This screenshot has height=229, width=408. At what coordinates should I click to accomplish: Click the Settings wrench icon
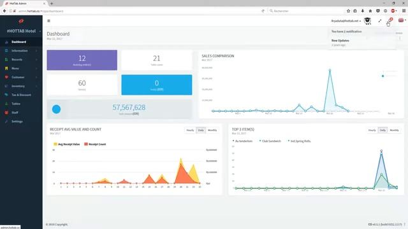click(6, 121)
